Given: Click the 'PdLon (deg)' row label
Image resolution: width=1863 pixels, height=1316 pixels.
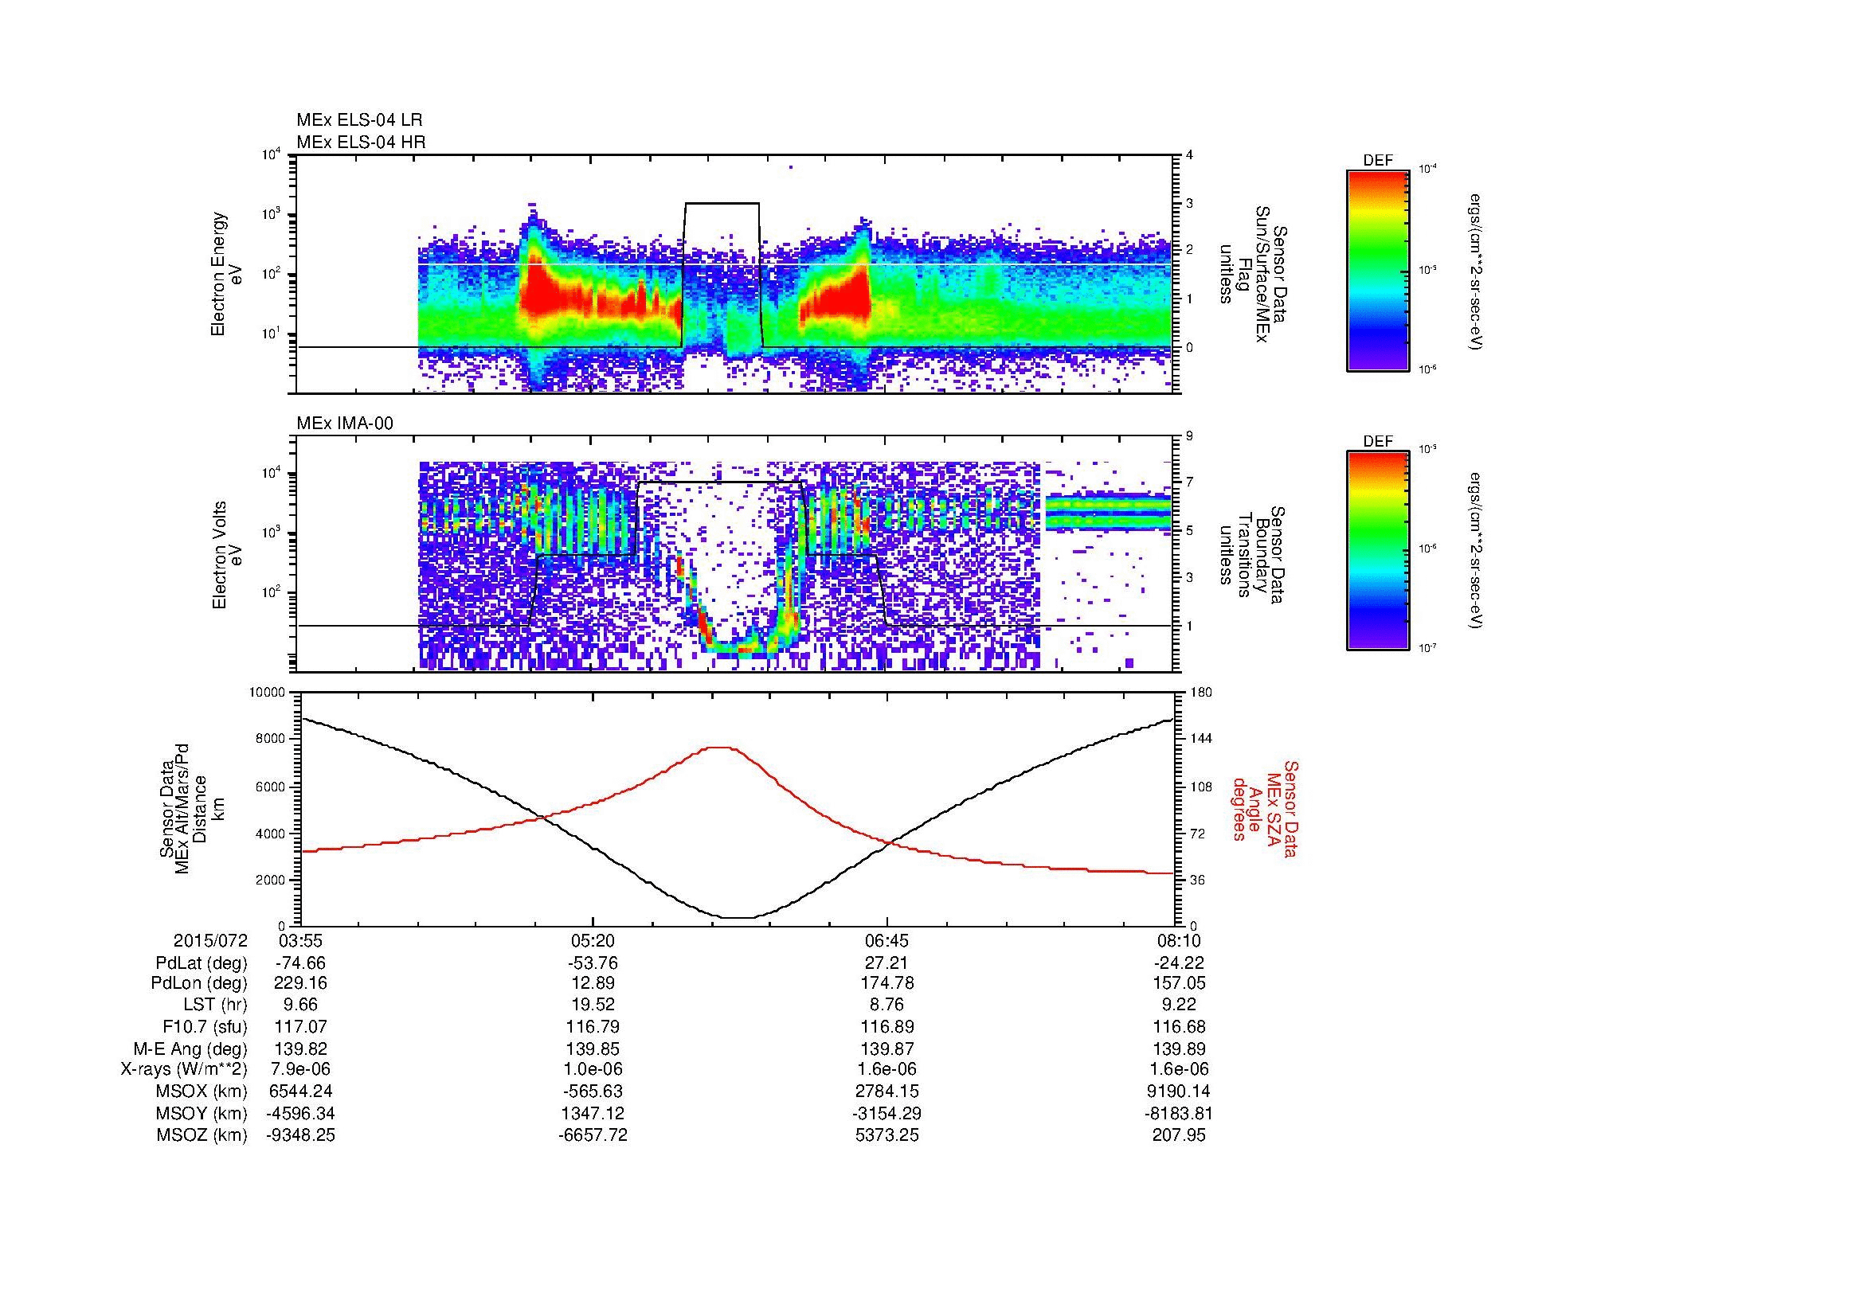Looking at the screenshot, I should pos(199,983).
